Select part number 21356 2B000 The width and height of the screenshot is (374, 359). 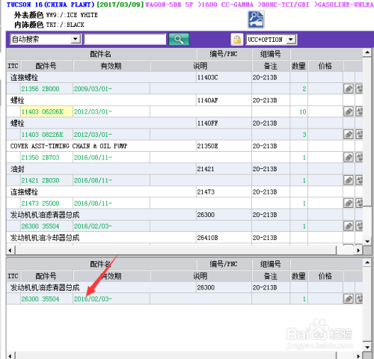40,89
